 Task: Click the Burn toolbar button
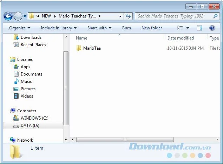pos(126,28)
